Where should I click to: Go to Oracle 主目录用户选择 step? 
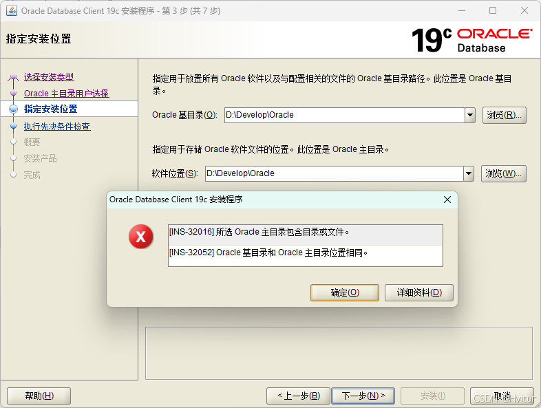tap(66, 94)
